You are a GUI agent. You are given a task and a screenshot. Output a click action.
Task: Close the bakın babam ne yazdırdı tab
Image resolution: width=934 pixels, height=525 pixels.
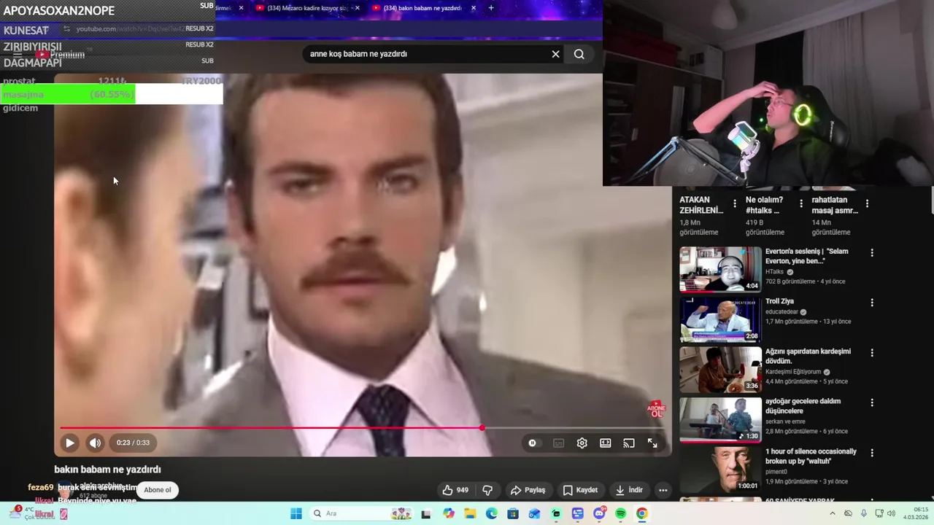473,8
